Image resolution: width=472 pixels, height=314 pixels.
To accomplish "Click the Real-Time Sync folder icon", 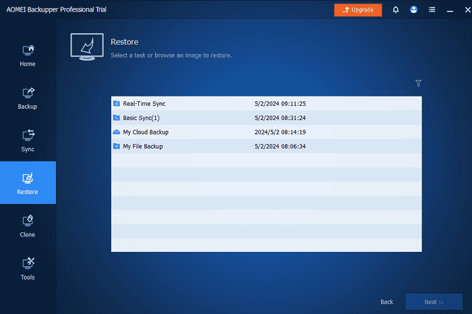I will (x=117, y=104).
